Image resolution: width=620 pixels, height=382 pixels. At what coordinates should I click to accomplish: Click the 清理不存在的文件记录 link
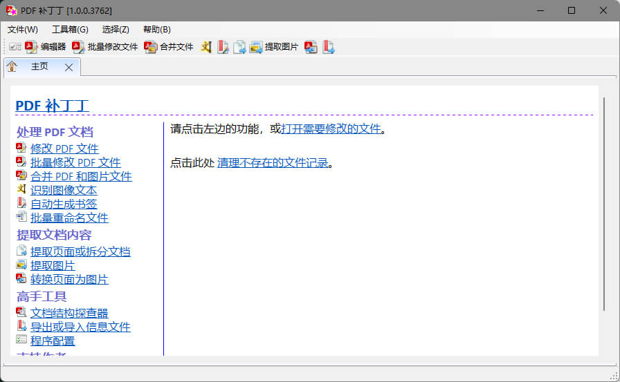tap(273, 162)
